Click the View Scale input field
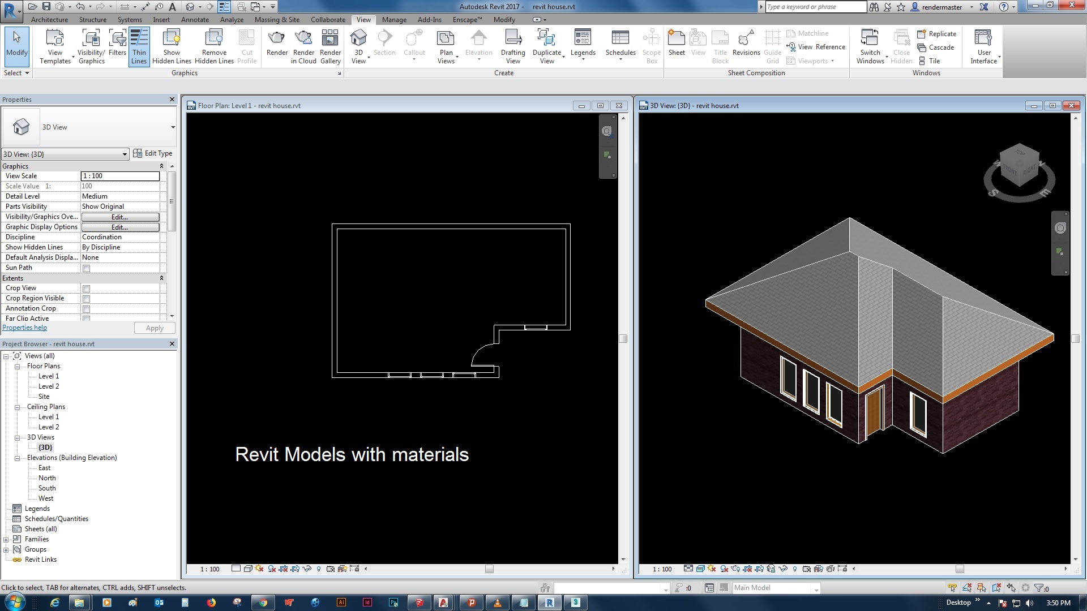 (120, 175)
